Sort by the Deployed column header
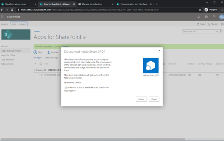 tap(220, 64)
